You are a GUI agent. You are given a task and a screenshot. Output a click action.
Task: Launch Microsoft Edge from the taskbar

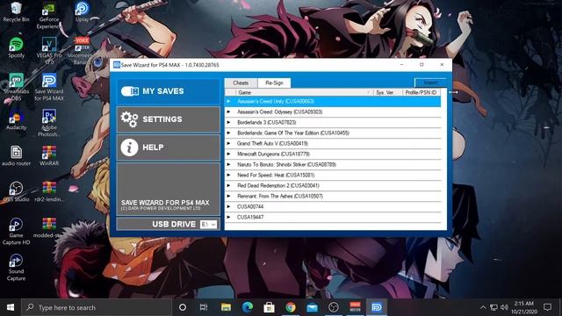click(248, 307)
